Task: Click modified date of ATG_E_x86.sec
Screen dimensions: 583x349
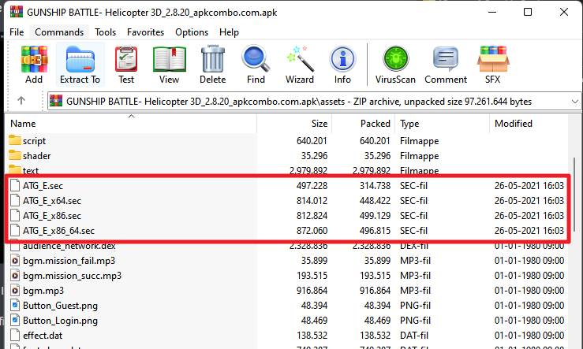Action: tap(529, 216)
